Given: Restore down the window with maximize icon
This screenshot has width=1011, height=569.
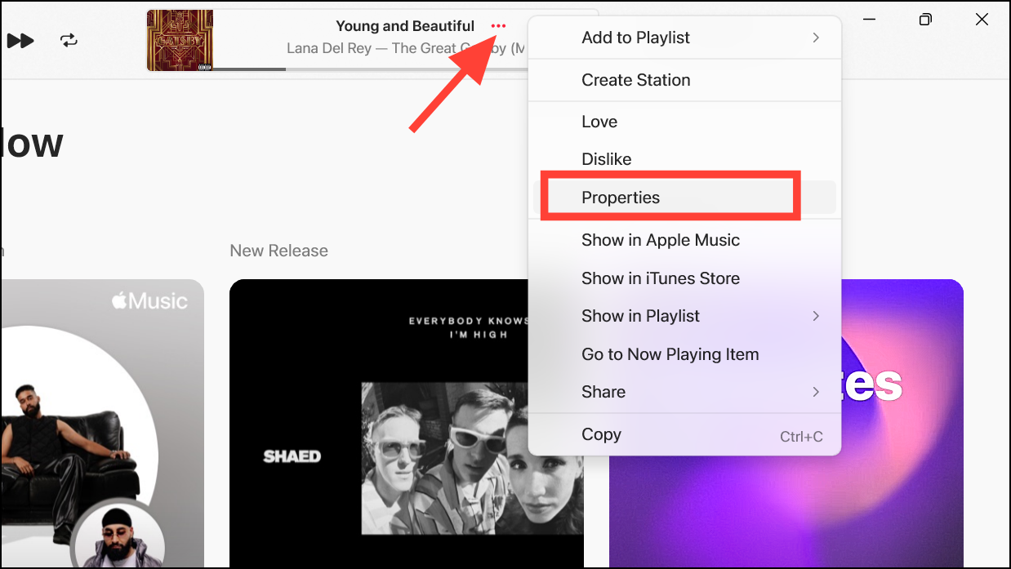Looking at the screenshot, I should [925, 20].
